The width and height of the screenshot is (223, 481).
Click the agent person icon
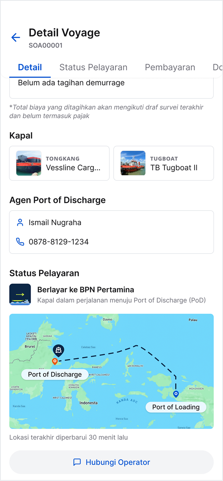tap(20, 223)
